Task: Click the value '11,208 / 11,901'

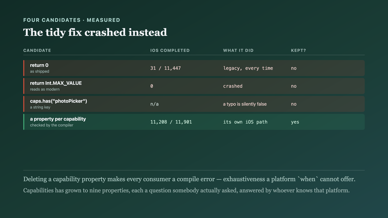Action: [171, 122]
